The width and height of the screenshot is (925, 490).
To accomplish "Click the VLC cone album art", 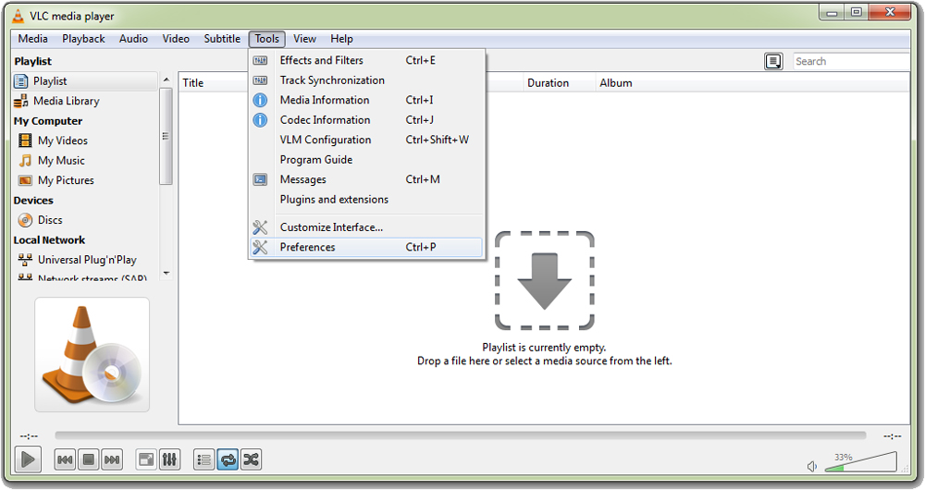I will (x=92, y=354).
